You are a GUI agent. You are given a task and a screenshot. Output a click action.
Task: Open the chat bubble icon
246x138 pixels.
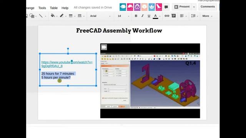point(166,7)
